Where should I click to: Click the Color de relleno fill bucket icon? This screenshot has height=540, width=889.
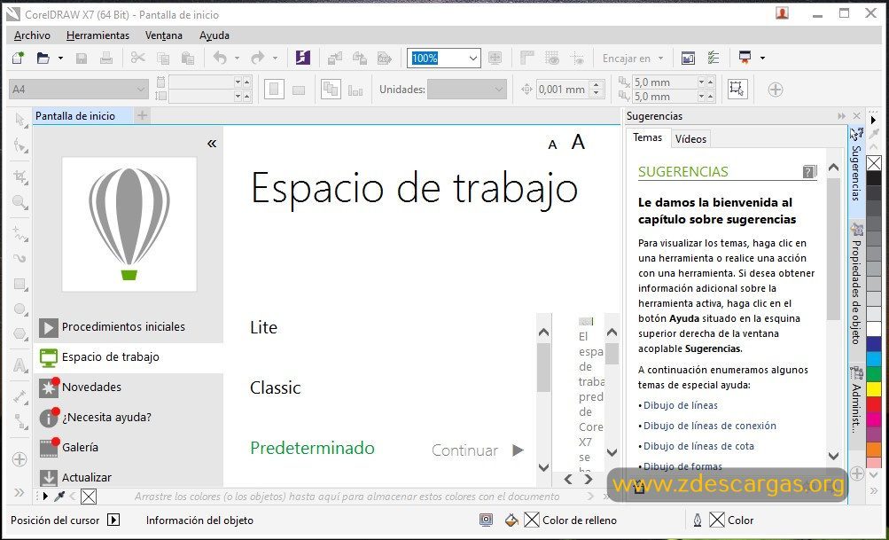coord(511,520)
